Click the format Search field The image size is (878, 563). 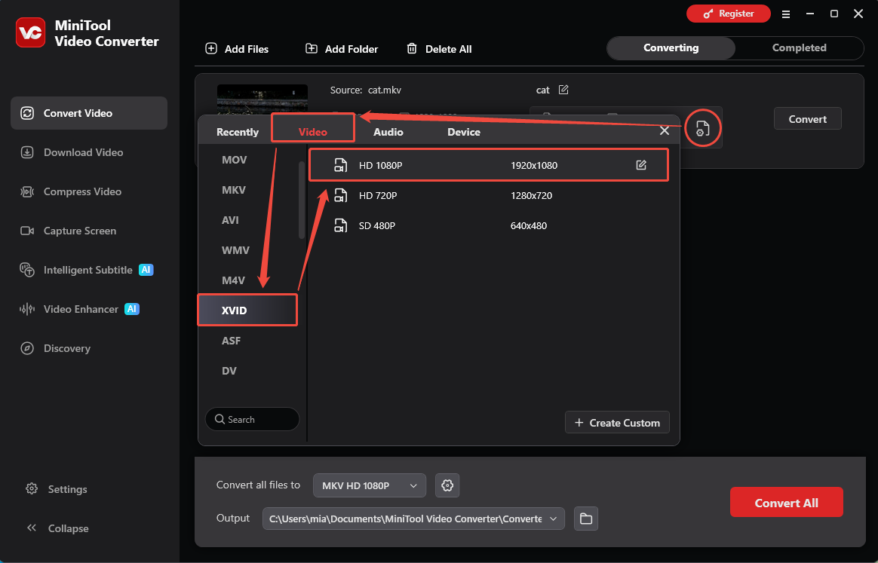pos(252,419)
